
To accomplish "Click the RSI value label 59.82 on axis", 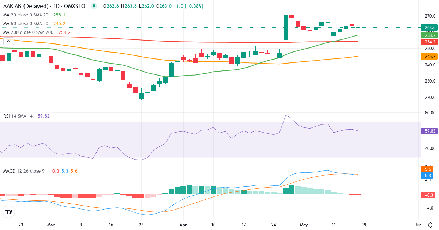I will [x=430, y=131].
